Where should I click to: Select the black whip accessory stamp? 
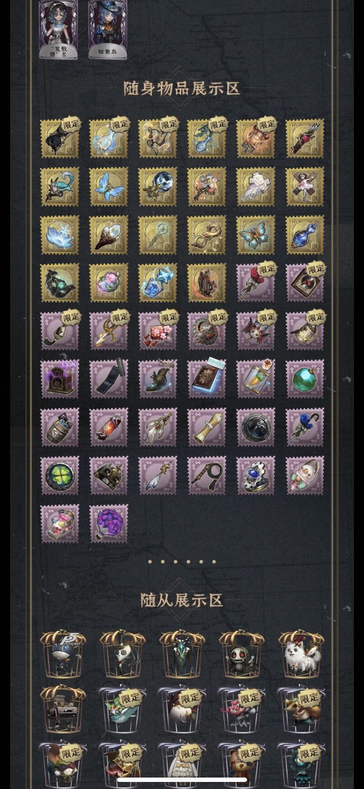click(207, 476)
